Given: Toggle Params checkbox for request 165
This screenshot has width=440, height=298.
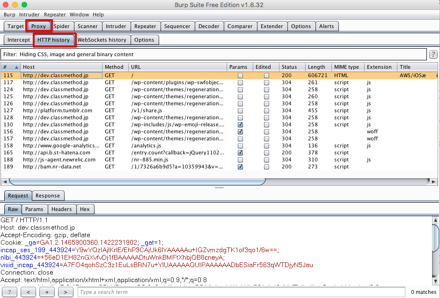Looking at the screenshot, I should [x=240, y=153].
